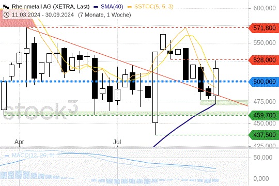Click the 0,000 MACD axis label
Image resolution: width=279 pixels, height=186 pixels.
261,179
